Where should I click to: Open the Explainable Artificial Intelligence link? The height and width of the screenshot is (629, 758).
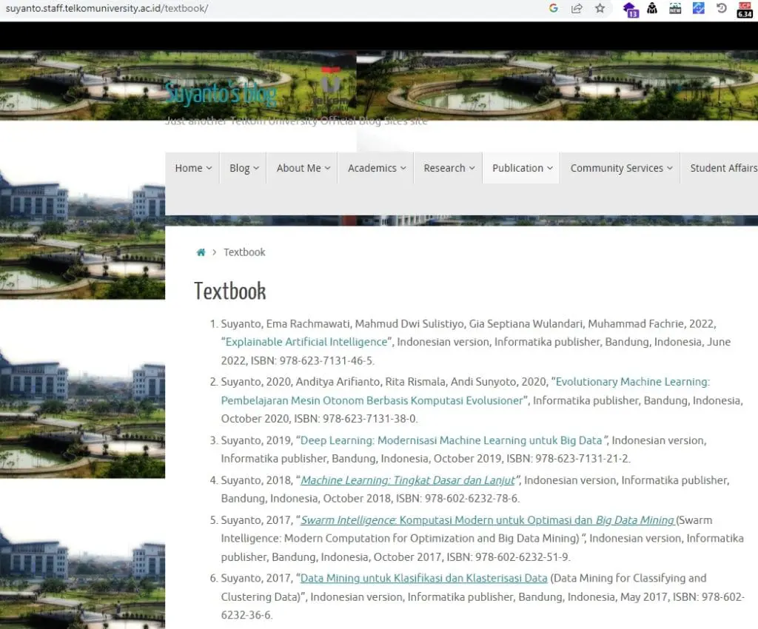tap(306, 342)
